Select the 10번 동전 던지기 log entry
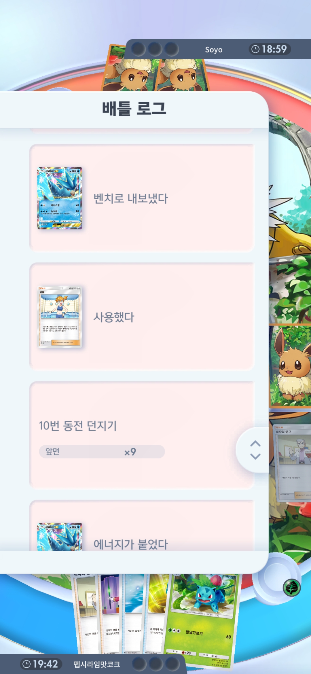Image resolution: width=311 pixels, height=674 pixels. coord(142,435)
